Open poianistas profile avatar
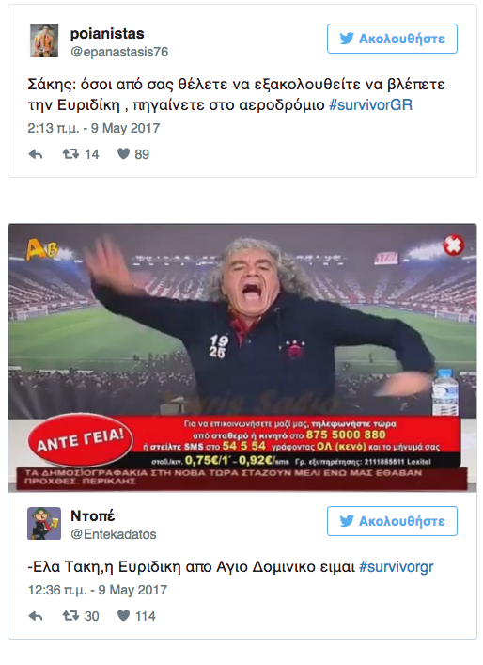Viewport: 483px width, 665px height. click(44, 40)
